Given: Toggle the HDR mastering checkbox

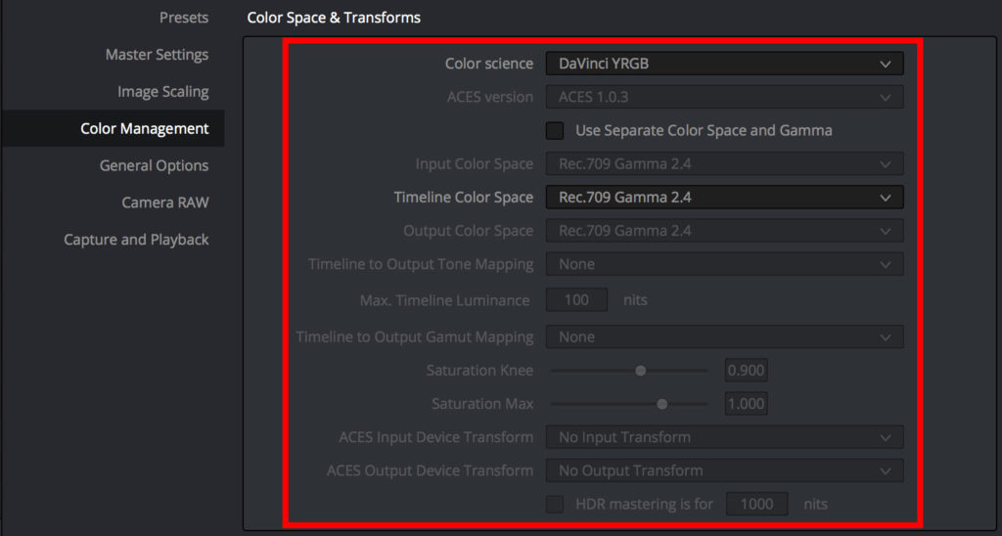Looking at the screenshot, I should 555,504.
